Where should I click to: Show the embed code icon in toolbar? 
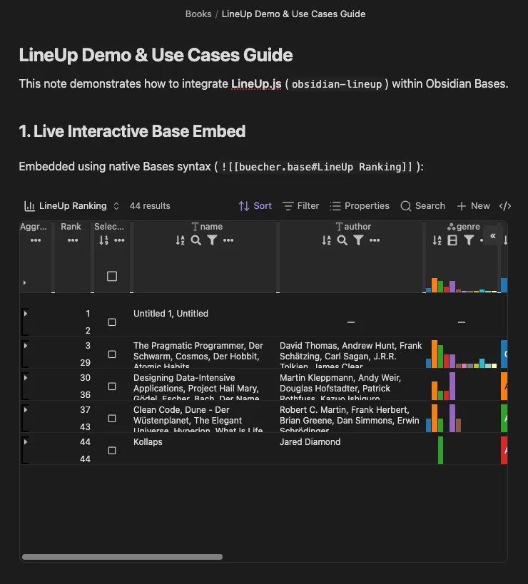pyautogui.click(x=505, y=206)
